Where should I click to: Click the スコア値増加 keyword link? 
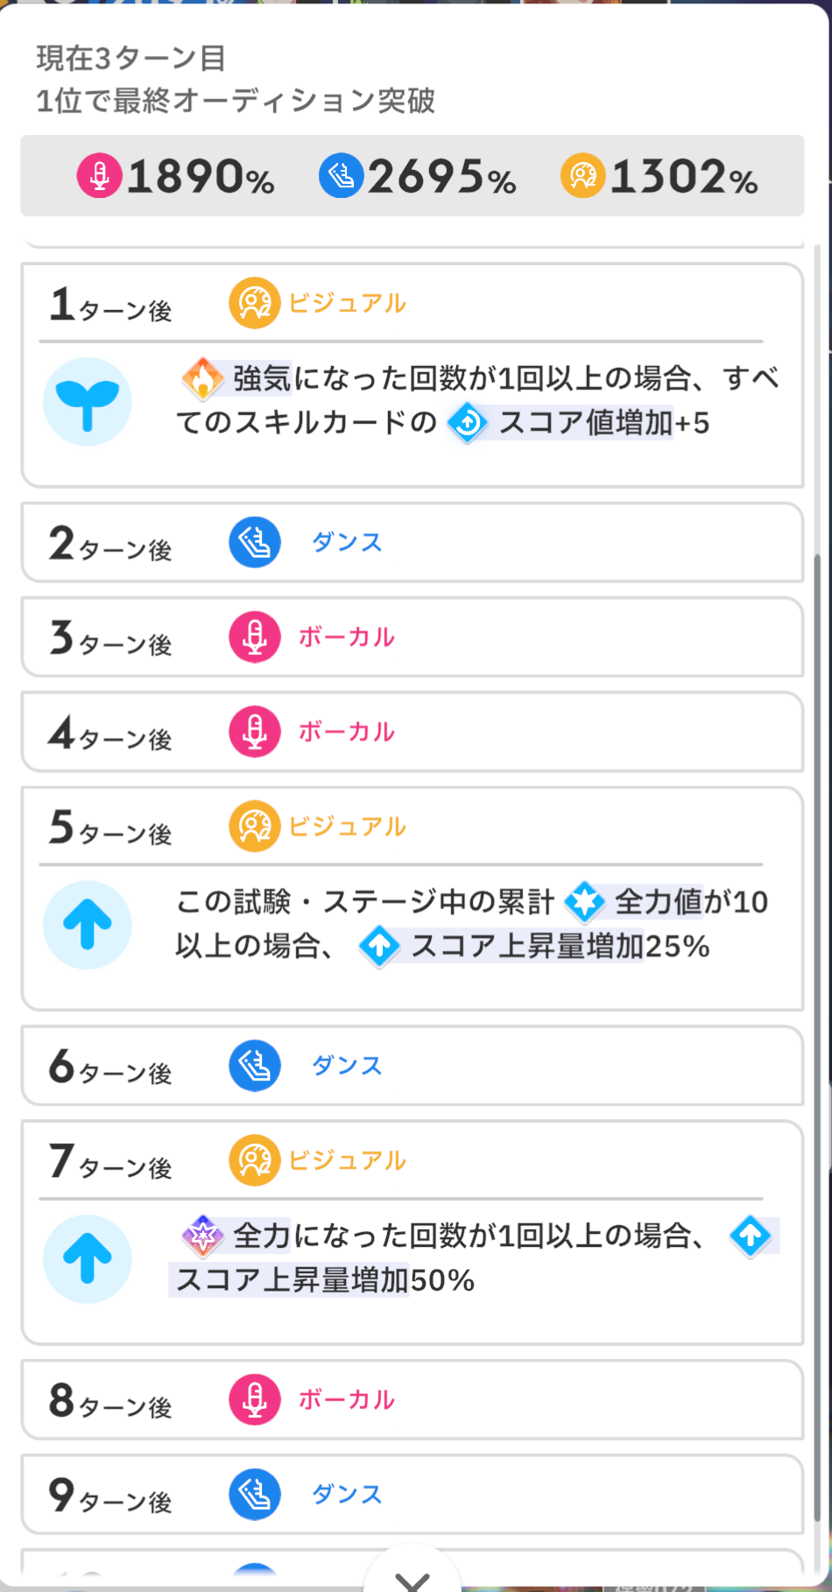pos(585,423)
